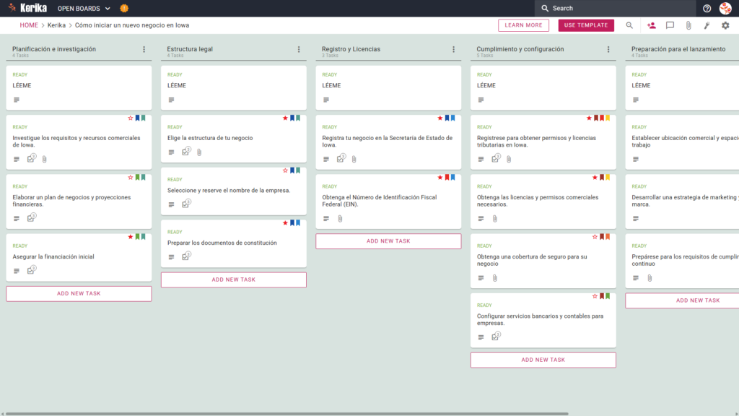Open checklist icon on Investigue los requisitos card
This screenshot has height=416, width=739.
(x=31, y=158)
